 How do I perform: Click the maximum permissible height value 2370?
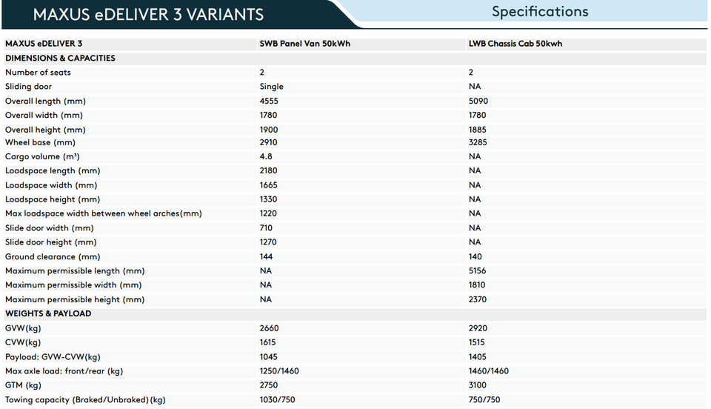[x=478, y=299]
